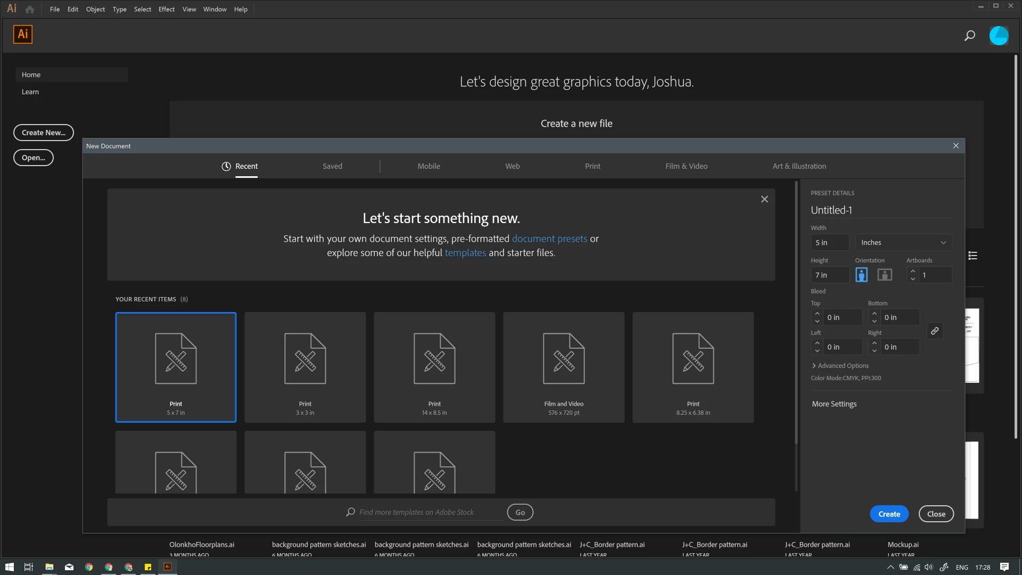Screen dimensions: 1022x575
Task: Toggle the bleed link chain icon
Action: point(935,331)
